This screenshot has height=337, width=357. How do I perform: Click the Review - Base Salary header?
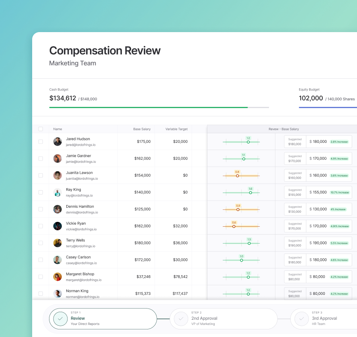pyautogui.click(x=284, y=129)
